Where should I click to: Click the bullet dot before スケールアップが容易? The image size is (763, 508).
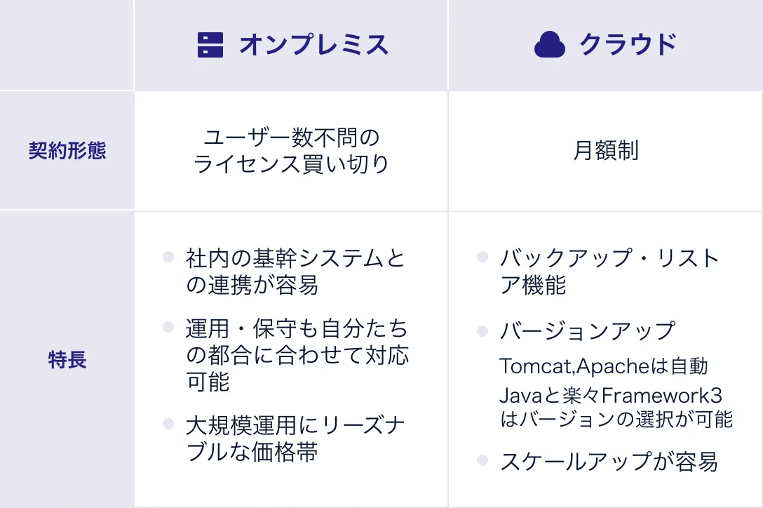(482, 460)
